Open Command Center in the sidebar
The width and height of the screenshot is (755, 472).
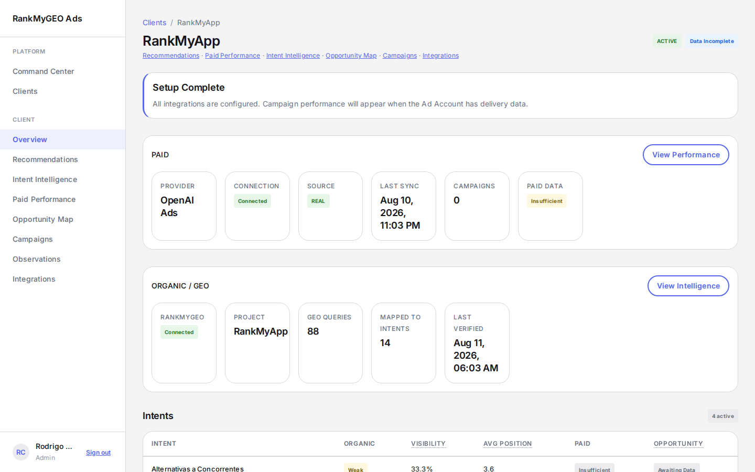63,71
